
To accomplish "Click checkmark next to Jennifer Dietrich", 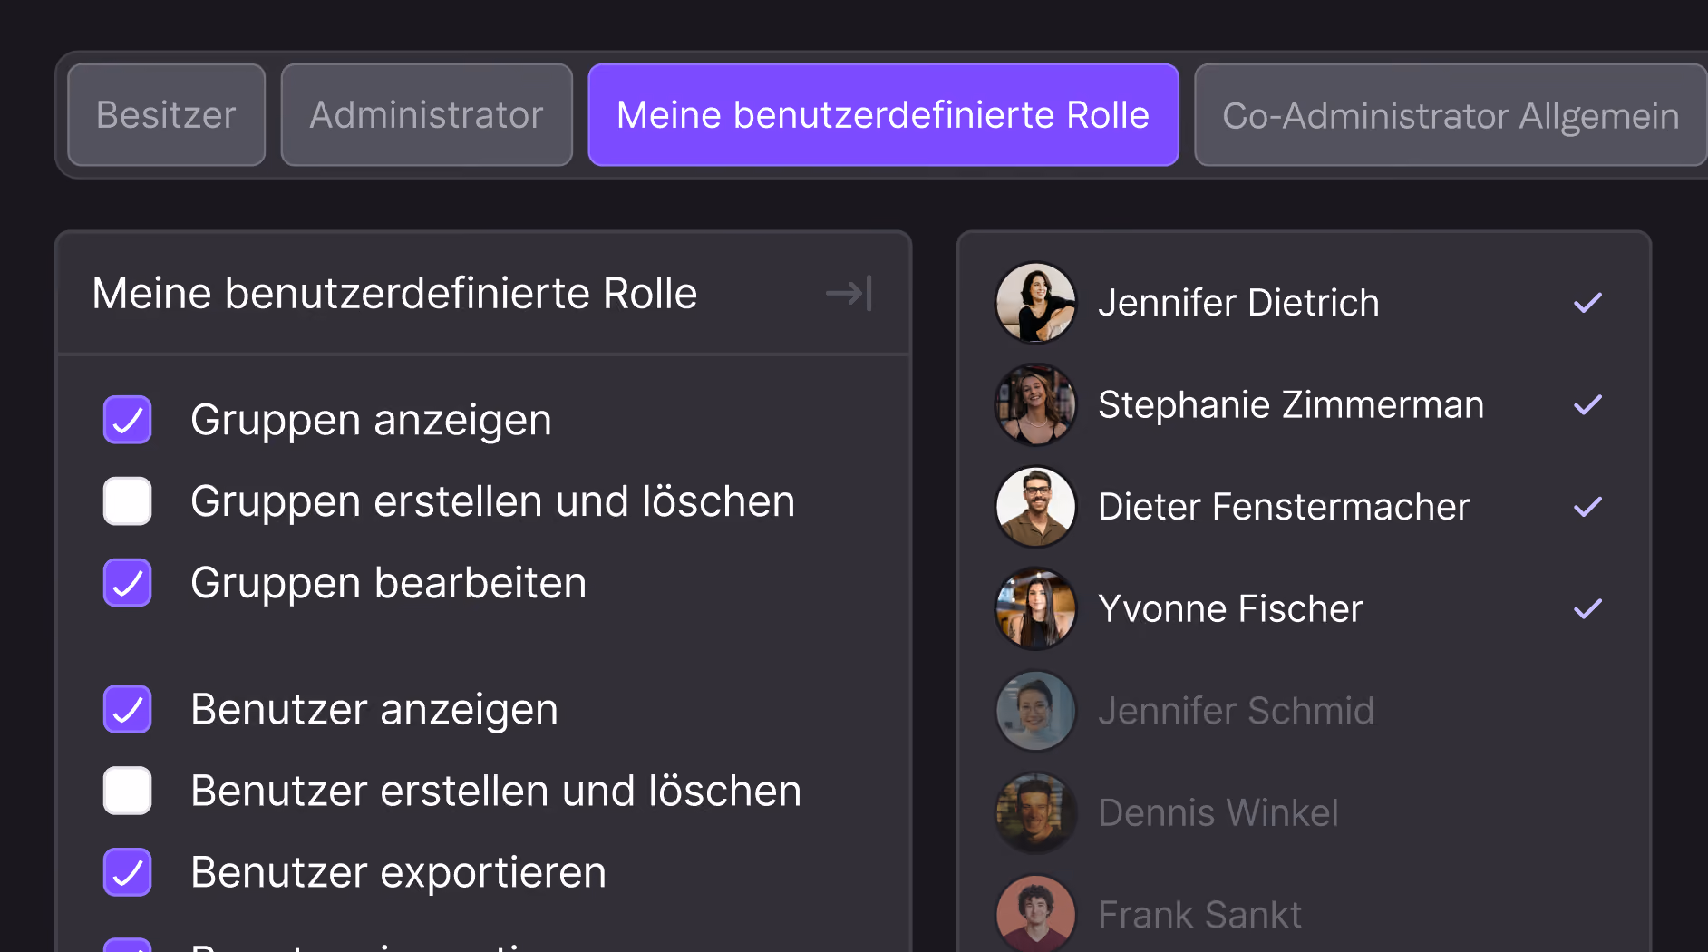I will 1587,303.
